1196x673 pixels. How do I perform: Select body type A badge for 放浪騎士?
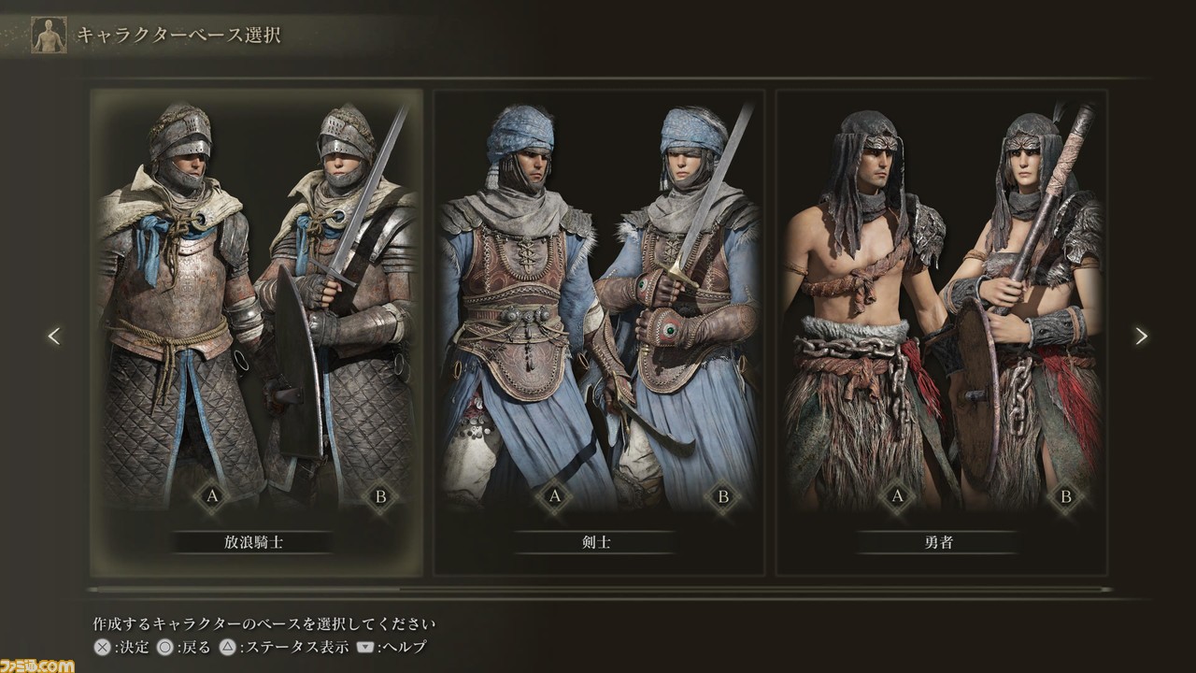click(212, 497)
